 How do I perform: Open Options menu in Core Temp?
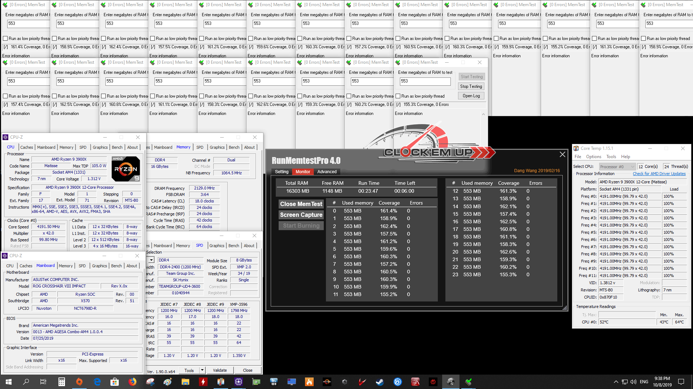point(593,157)
